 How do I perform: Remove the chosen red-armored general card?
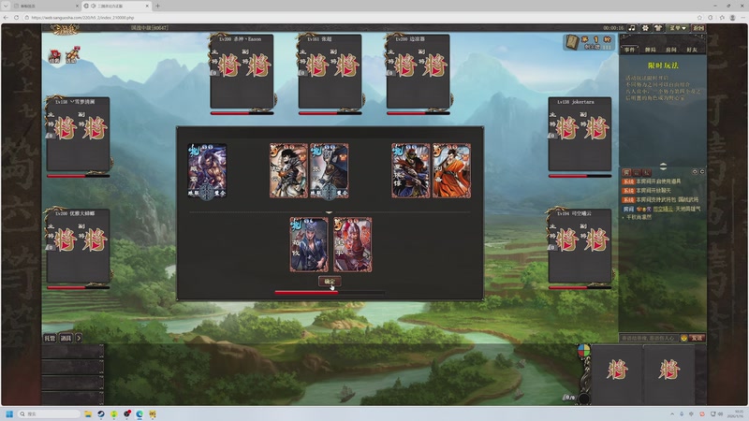pyautogui.click(x=353, y=245)
